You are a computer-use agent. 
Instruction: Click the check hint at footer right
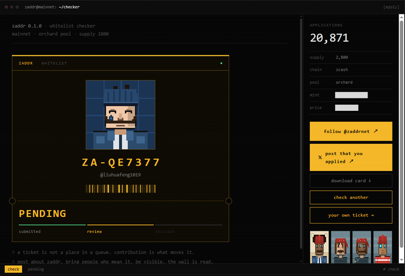tap(391, 269)
